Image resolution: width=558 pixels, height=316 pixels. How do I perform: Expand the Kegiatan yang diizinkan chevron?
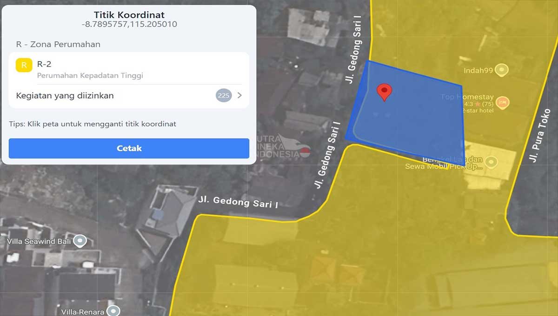pyautogui.click(x=240, y=96)
